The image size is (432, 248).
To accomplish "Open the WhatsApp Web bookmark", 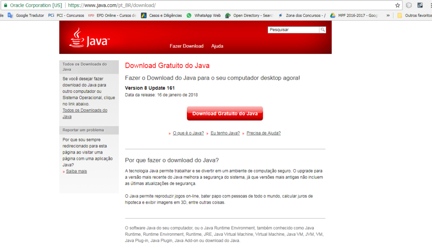I will [204, 16].
